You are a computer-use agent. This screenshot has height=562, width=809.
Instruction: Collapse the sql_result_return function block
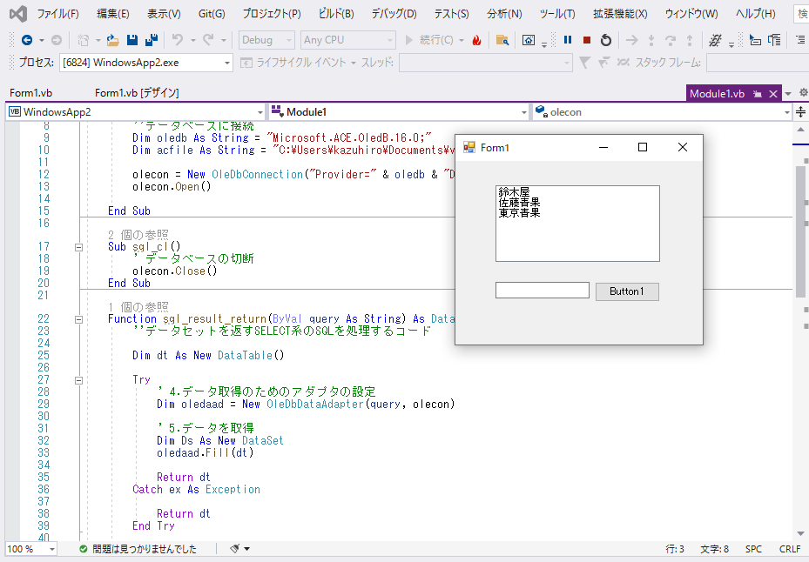pos(78,319)
